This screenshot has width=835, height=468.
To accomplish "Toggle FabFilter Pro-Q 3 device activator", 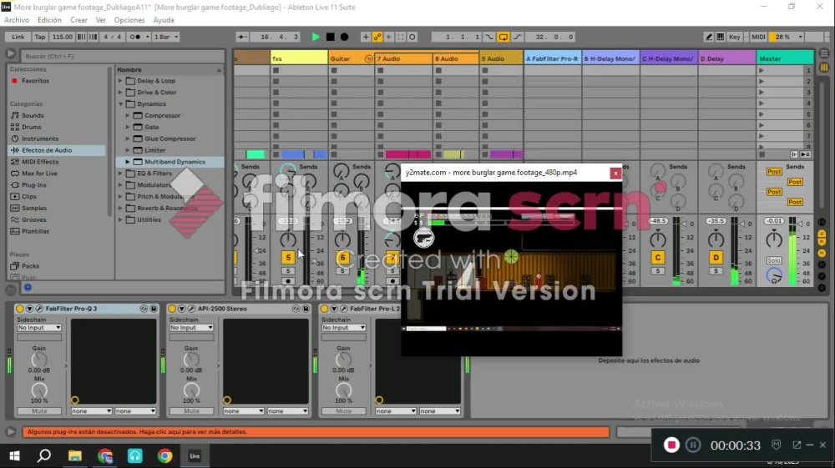I will [20, 309].
